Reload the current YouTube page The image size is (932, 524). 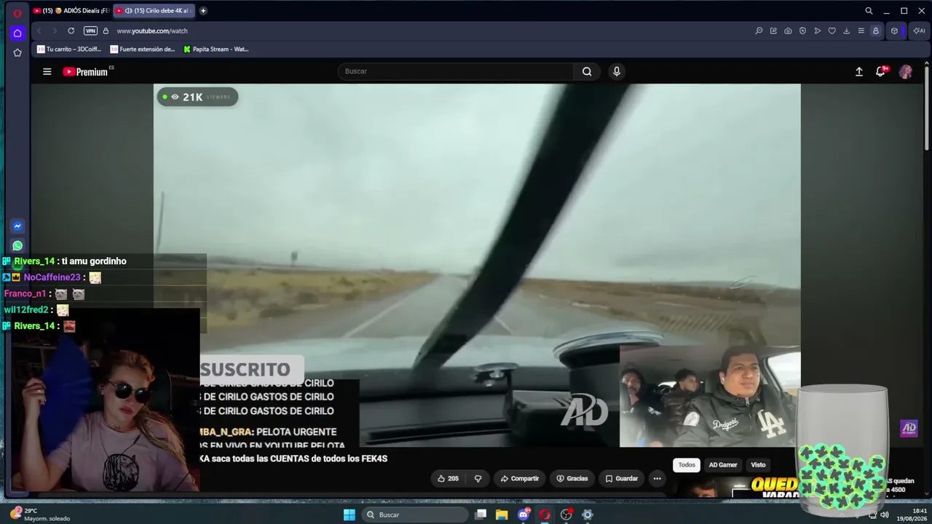(71, 31)
